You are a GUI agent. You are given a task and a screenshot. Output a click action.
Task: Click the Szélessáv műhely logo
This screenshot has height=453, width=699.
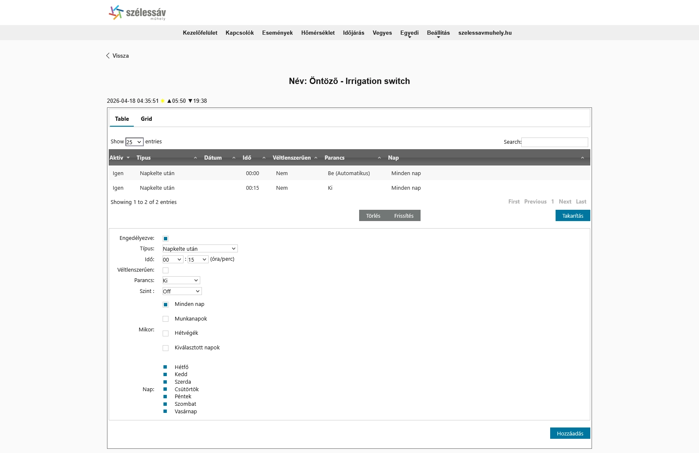click(x=137, y=13)
